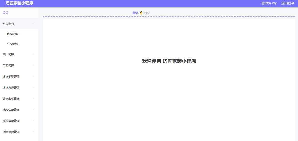Viewport: 298px width, 141px height.
Task: Expand the 用户管理 chevron arrow
Action: click(x=33, y=54)
